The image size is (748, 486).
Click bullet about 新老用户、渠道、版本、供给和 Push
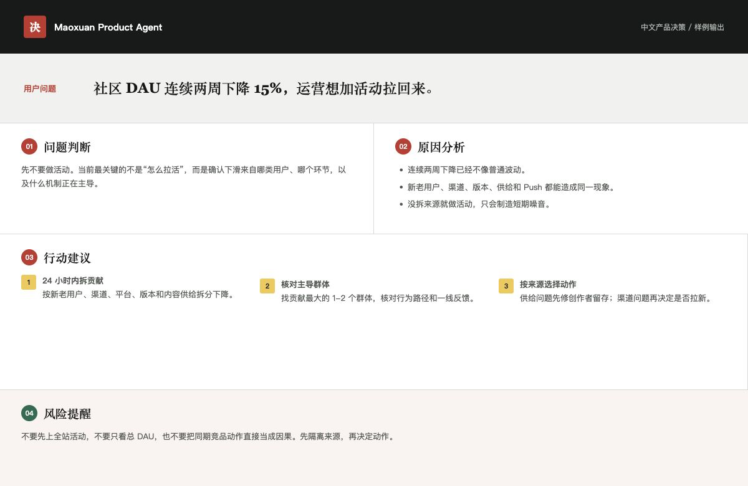click(512, 187)
